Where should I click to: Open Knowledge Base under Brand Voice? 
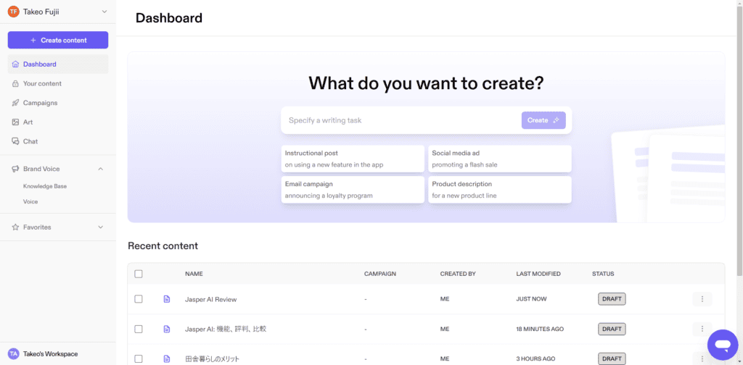click(45, 186)
